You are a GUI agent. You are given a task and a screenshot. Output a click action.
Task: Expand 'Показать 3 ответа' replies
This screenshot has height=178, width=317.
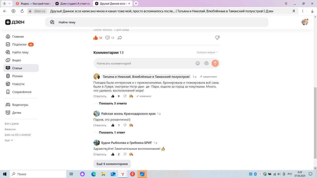pyautogui.click(x=113, y=103)
